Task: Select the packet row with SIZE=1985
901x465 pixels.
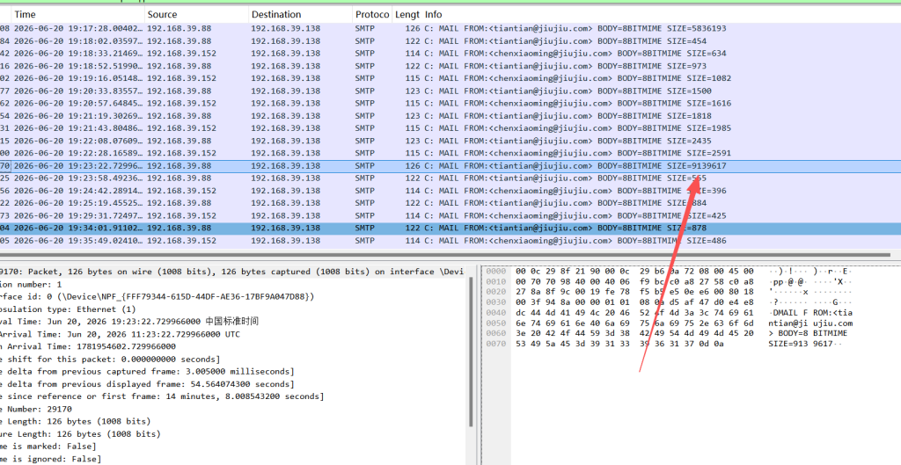Action: tap(450, 128)
